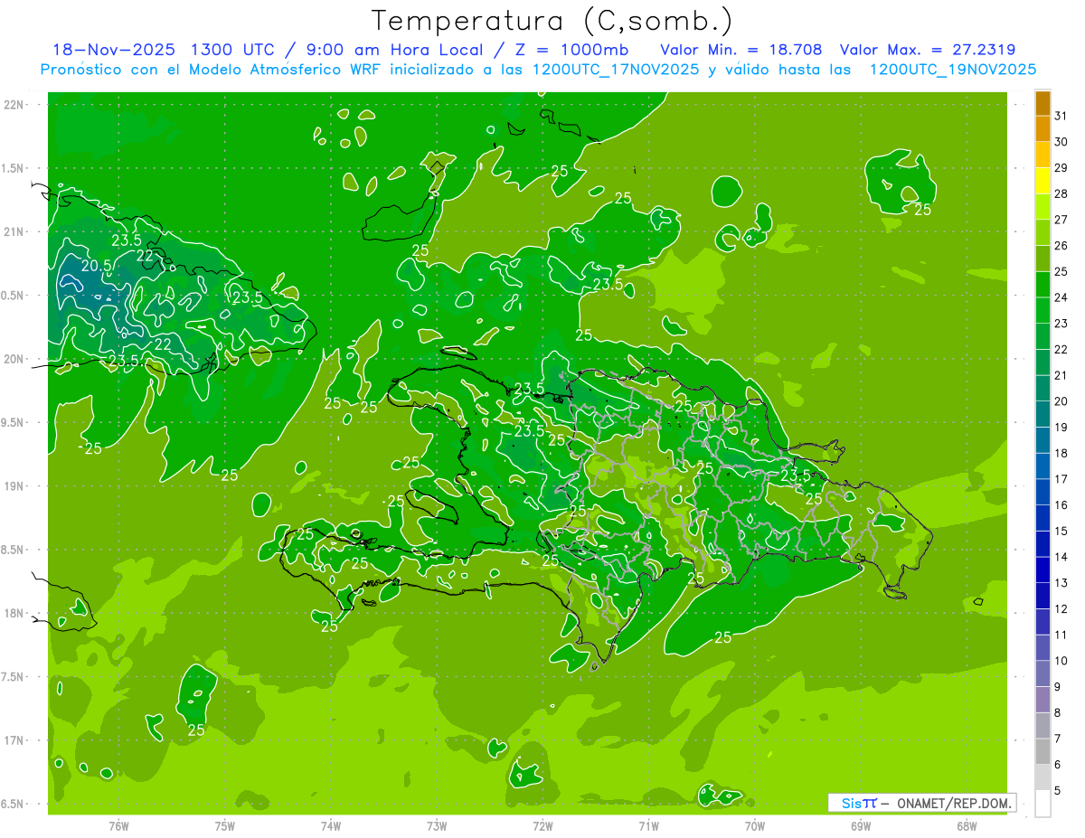1085x838 pixels.
Task: Pick the yellow swatch between 28 and 29
Action: coord(1043,181)
